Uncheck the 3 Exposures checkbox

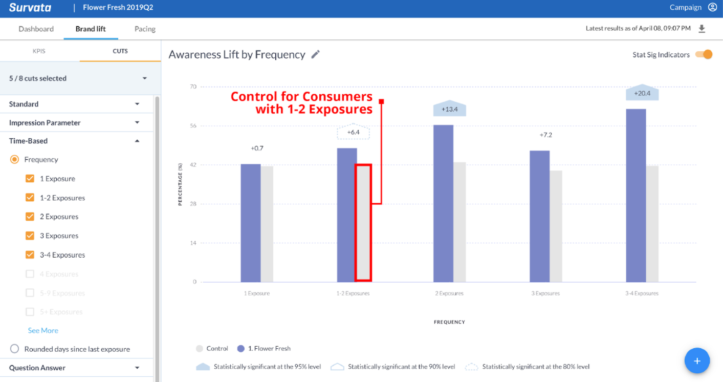30,236
